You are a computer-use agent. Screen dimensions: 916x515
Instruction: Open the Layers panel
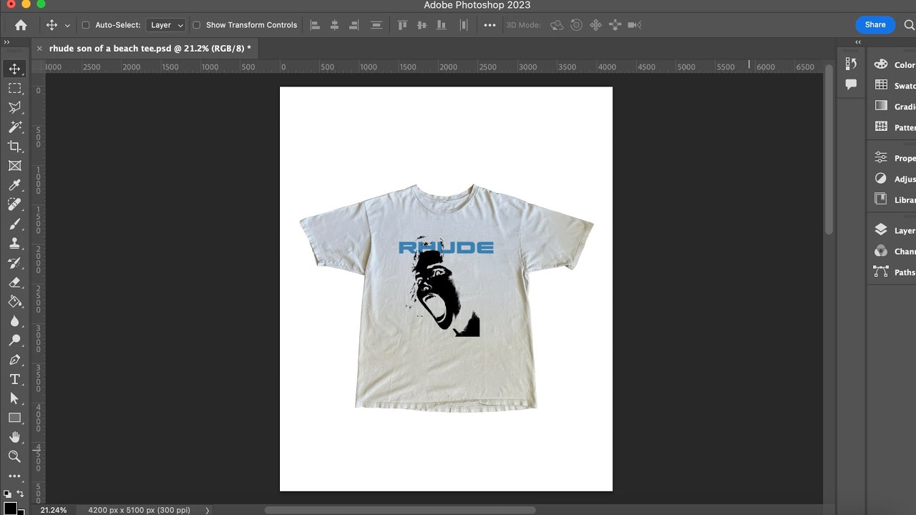tap(892, 230)
